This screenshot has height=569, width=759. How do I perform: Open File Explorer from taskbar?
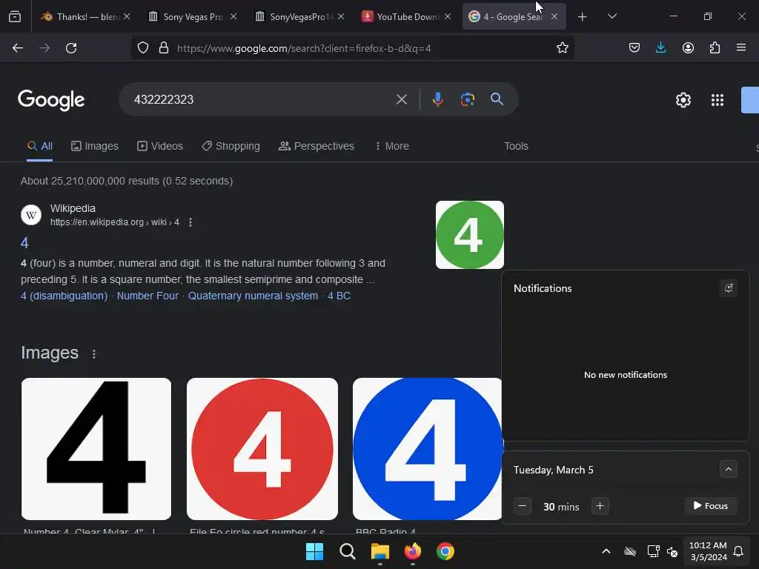(x=380, y=551)
